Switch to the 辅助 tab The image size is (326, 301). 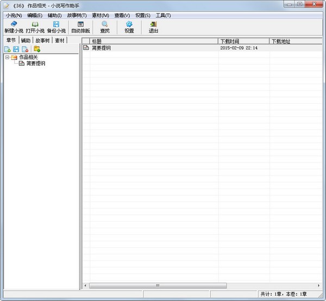26,40
